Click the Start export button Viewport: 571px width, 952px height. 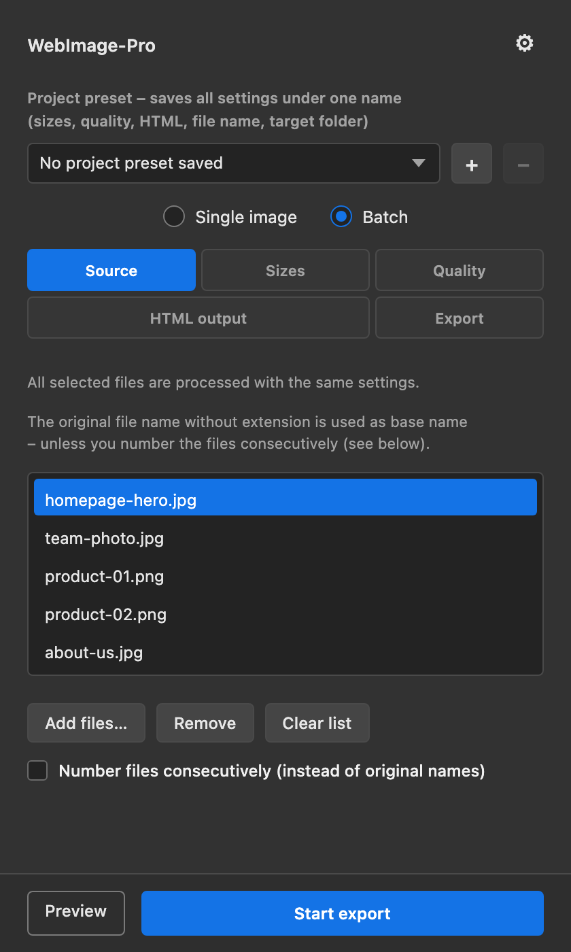tap(343, 913)
